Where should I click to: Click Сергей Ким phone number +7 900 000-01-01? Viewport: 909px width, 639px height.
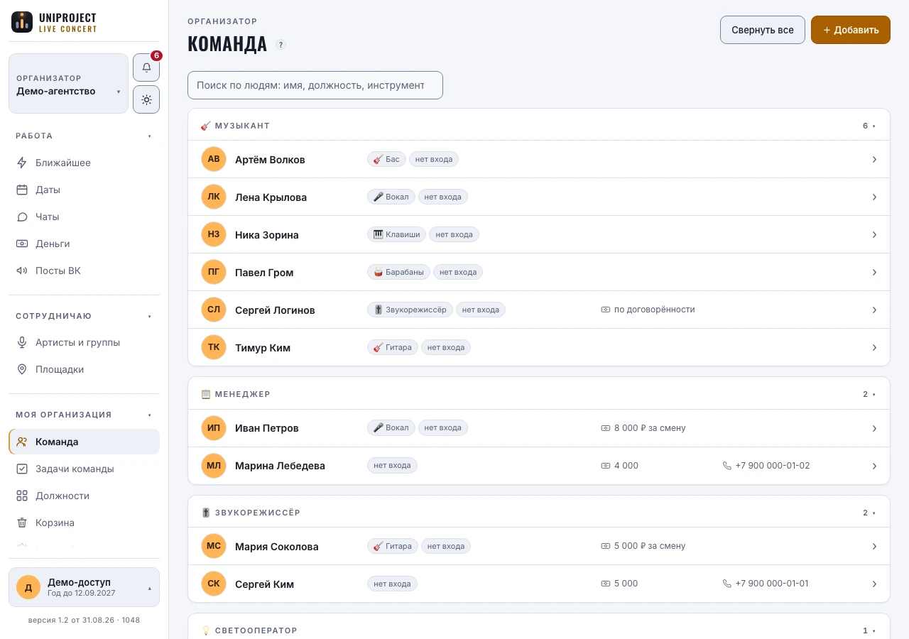[x=772, y=584]
